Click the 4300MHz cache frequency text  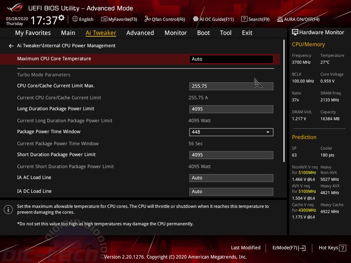point(307,210)
